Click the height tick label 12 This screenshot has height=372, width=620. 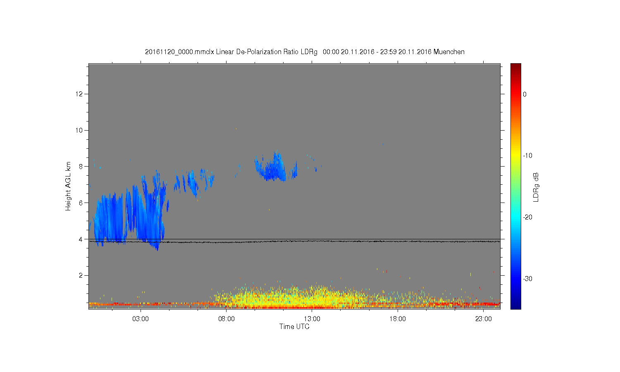point(79,94)
